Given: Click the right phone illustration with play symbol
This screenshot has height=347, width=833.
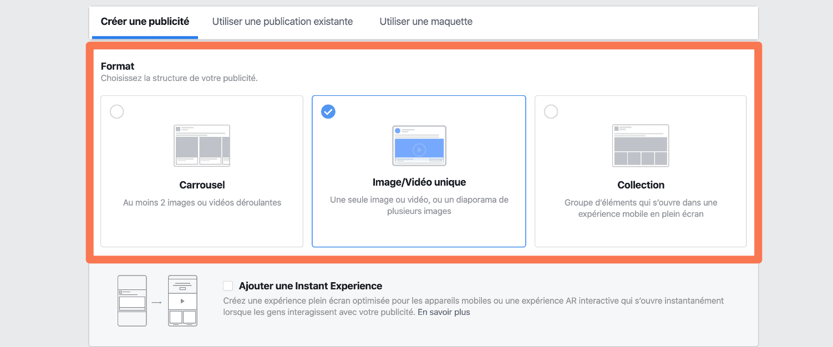Looking at the screenshot, I should [x=182, y=300].
